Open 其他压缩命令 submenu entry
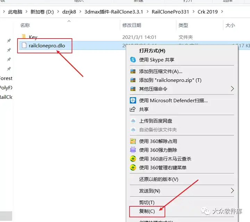 click(153, 89)
